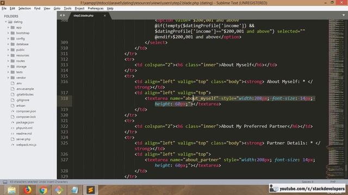Open the Edit menu
The height and width of the screenshot is (195, 348).
(13, 9)
